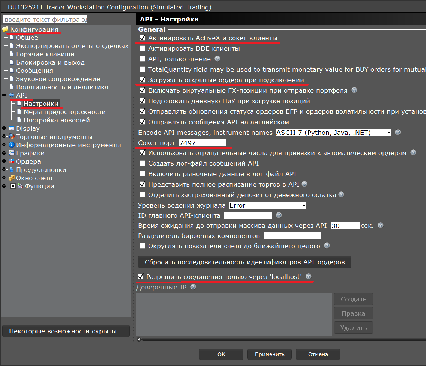Viewport: 426px width, 366px height.
Task: Open Волатильность и аналитика page
Action: [62, 87]
